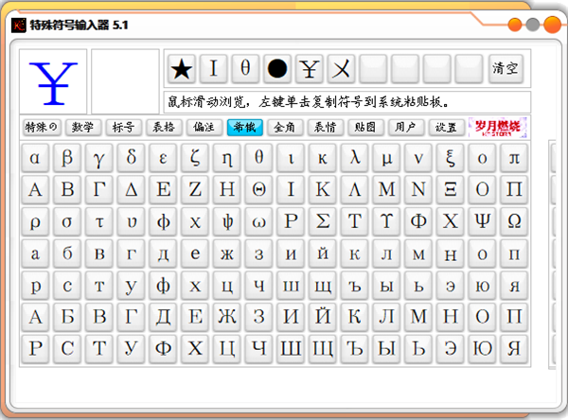568x420 pixels.
Task: Select the Greek Psi Ψ symbol
Action: pos(483,221)
